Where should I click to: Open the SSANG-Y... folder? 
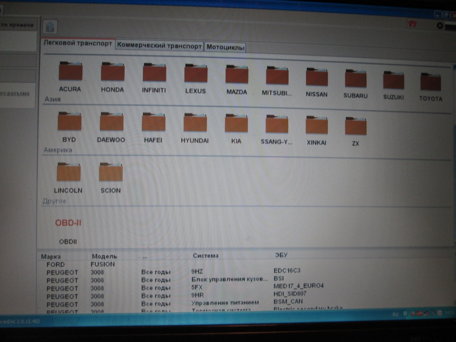277,130
